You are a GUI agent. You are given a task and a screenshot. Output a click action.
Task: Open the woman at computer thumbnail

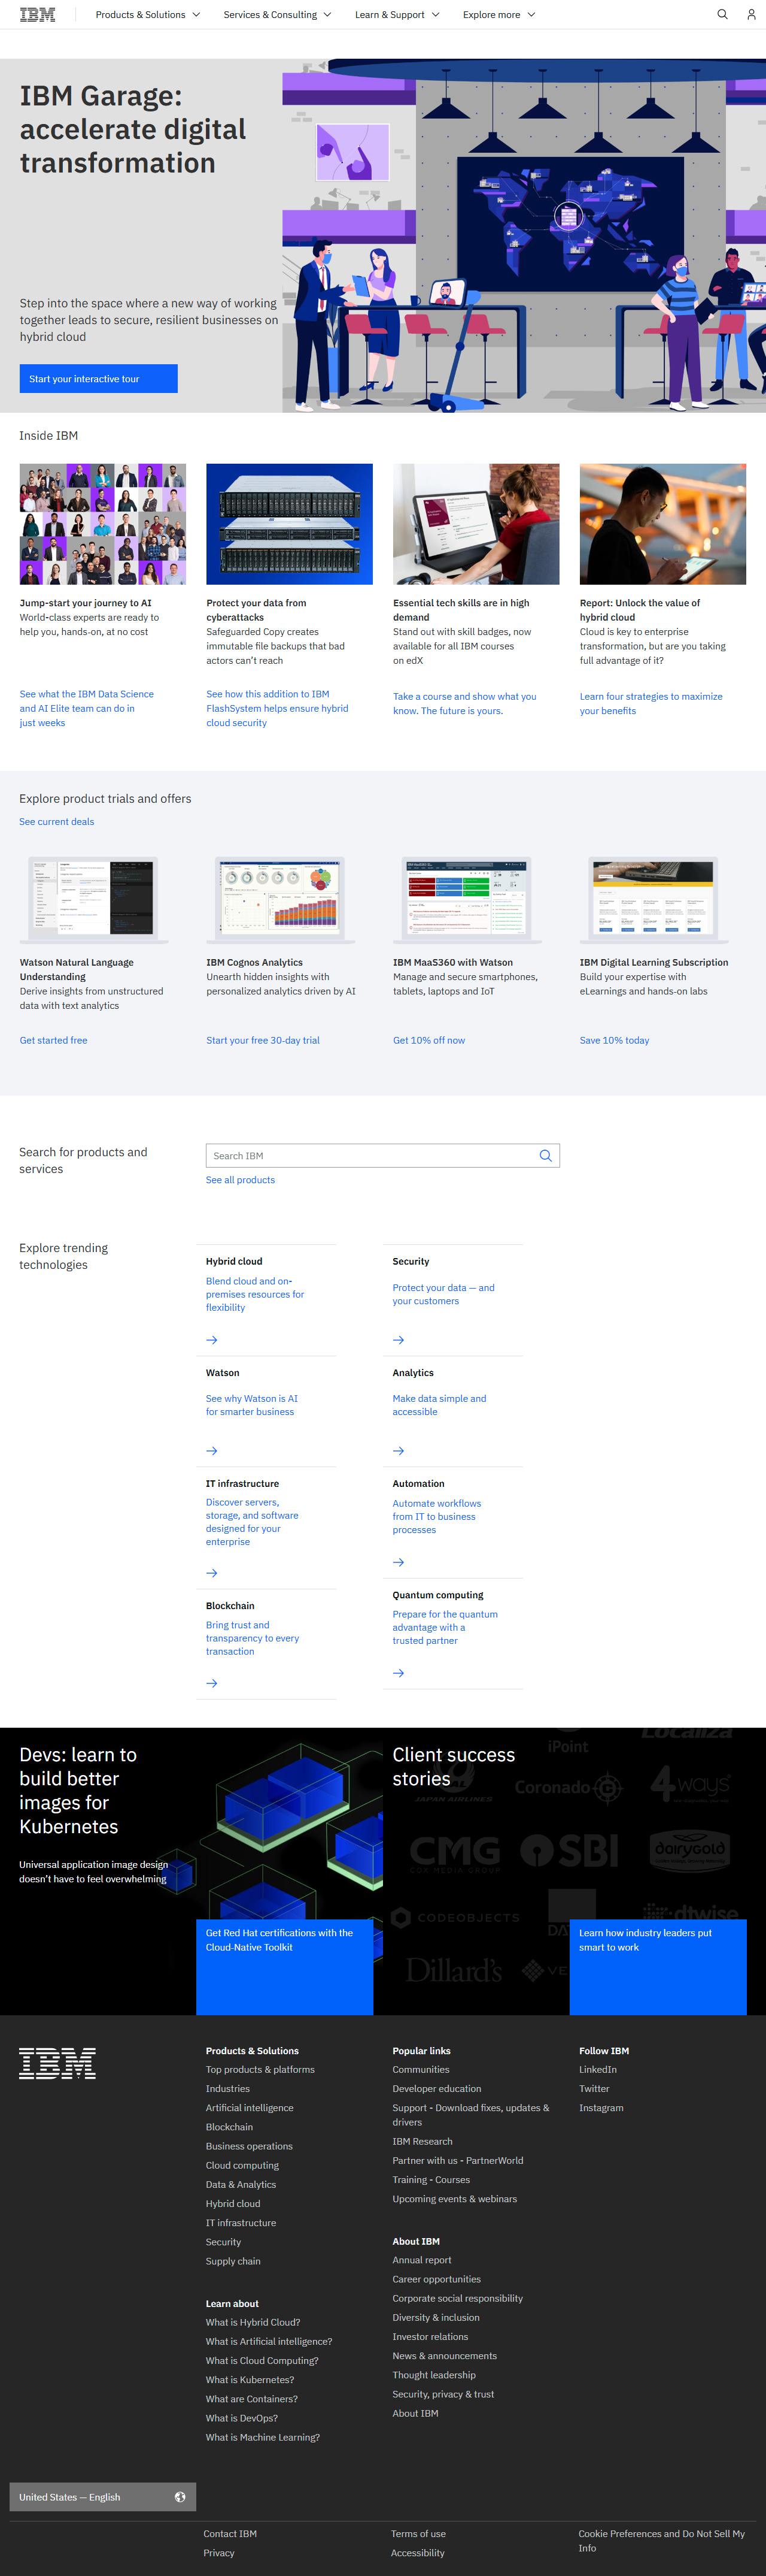pyautogui.click(x=476, y=523)
